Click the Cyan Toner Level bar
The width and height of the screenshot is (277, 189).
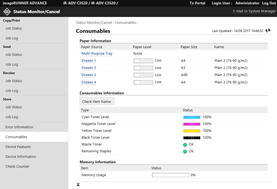[192, 117]
